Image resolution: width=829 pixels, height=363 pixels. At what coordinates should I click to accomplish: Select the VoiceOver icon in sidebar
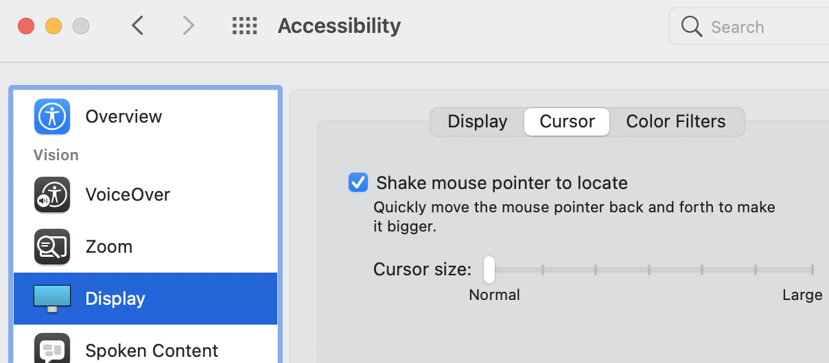tap(52, 195)
